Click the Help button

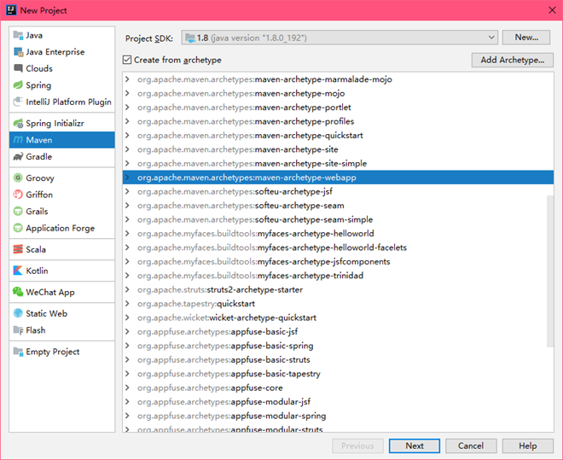click(527, 445)
